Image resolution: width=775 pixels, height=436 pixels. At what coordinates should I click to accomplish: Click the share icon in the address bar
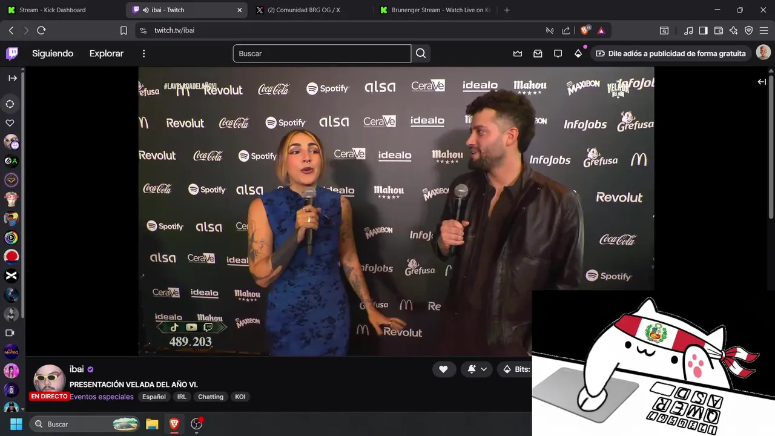point(566,30)
